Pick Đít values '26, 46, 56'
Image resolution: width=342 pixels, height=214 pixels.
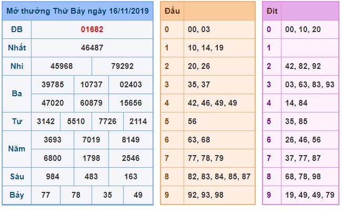coord(303,140)
